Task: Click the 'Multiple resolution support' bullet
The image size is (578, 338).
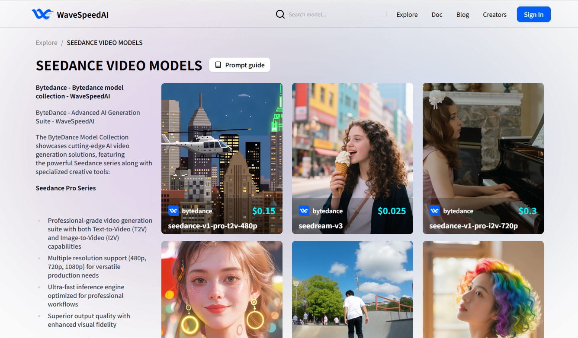Action: (97, 267)
